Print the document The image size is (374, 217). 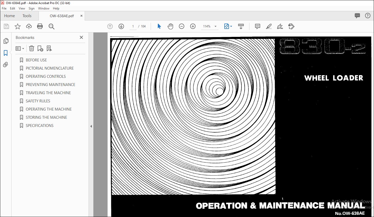pos(40,26)
